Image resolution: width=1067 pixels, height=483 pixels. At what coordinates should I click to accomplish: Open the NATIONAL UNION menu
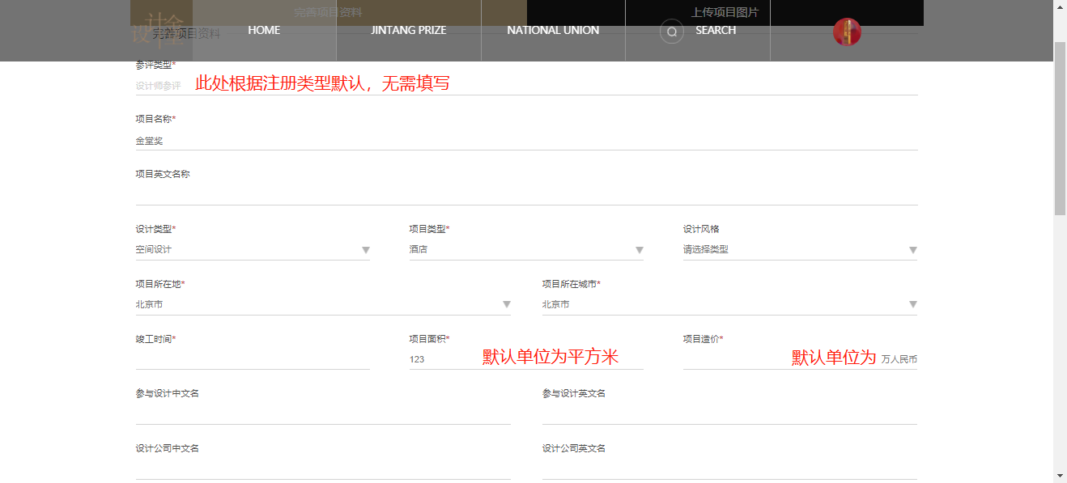pos(553,30)
